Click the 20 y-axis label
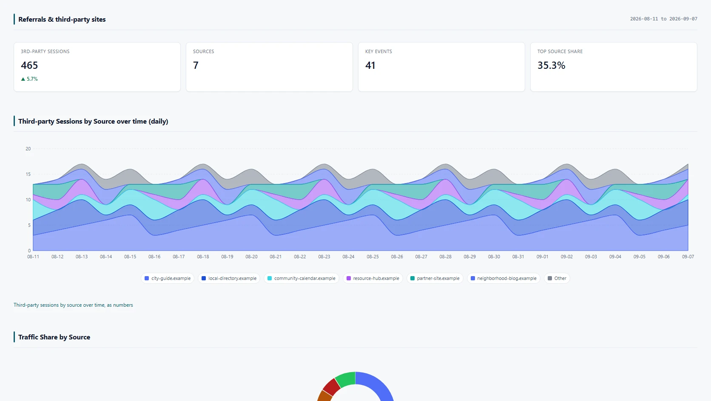The width and height of the screenshot is (711, 401). point(28,149)
